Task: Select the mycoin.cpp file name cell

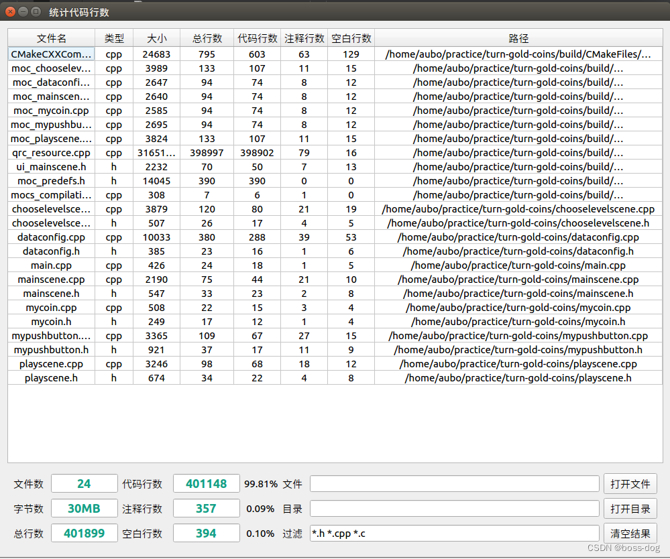Action: click(51, 308)
